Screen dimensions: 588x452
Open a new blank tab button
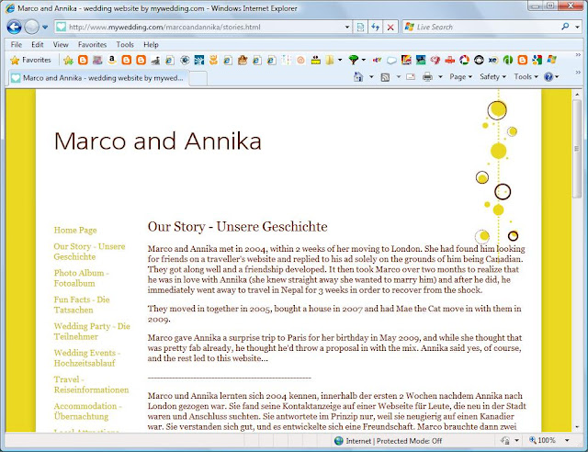click(198, 78)
